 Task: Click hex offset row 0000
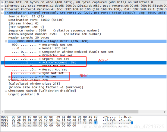coord(5,117)
